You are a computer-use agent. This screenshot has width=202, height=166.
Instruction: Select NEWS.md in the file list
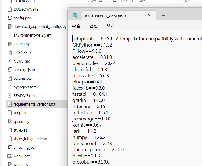tap(22, 61)
